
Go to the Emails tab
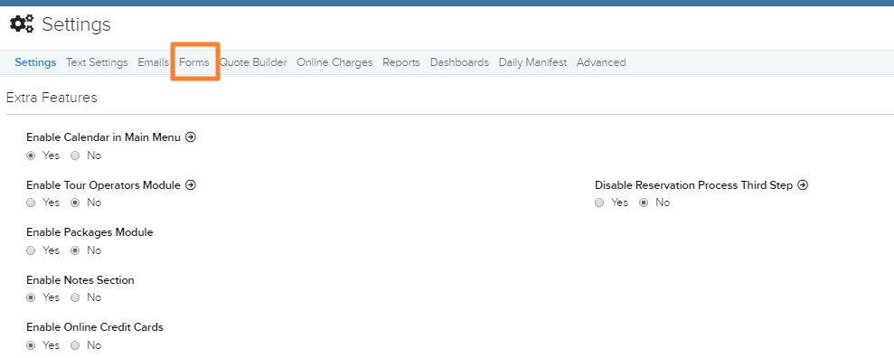(x=153, y=62)
